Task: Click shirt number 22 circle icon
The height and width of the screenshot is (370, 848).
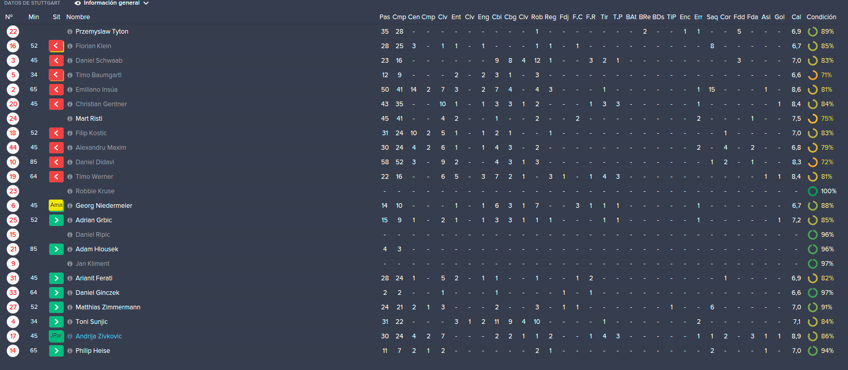Action: point(13,32)
